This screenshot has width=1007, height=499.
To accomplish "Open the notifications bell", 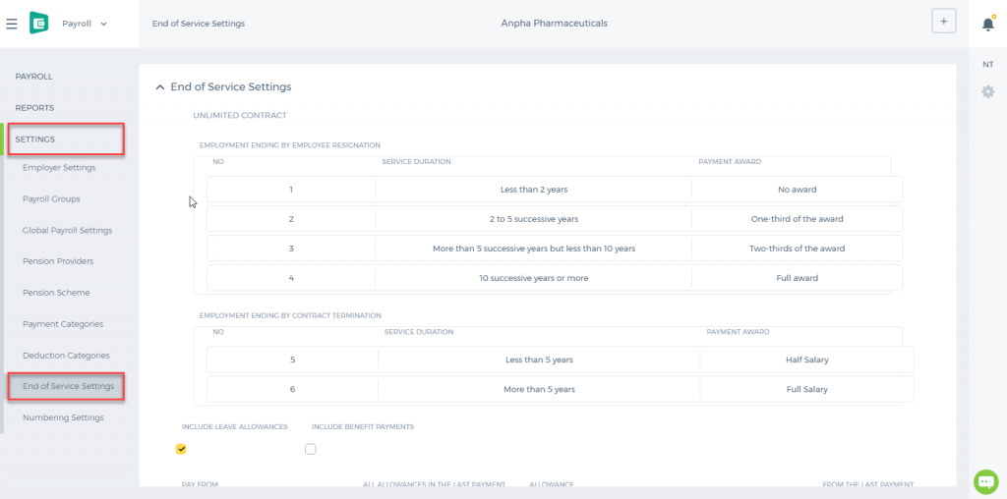I will 987,24.
